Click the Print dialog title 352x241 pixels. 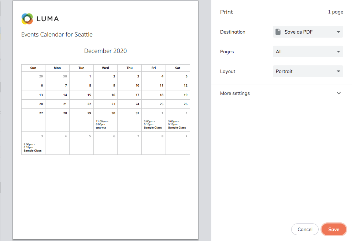(x=226, y=12)
